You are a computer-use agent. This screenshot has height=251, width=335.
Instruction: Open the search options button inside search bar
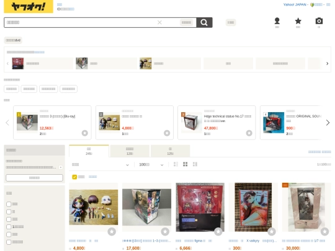186,22
